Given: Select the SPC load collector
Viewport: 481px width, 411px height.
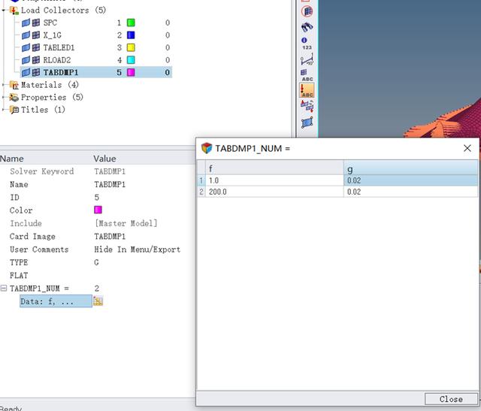Looking at the screenshot, I should (50, 23).
